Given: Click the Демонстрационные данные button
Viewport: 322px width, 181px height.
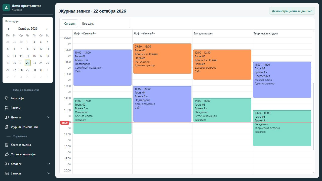Looking at the screenshot, I should 292,11.
